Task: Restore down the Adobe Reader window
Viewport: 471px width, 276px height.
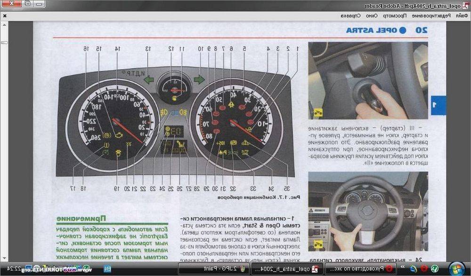Action: tap(28, 4)
